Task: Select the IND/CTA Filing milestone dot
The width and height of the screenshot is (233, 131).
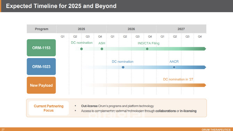Action: click(x=147, y=49)
